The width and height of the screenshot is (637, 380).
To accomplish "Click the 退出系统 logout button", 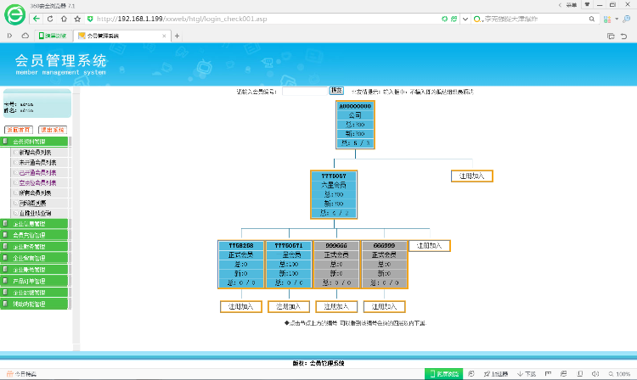I will pyautogui.click(x=51, y=130).
